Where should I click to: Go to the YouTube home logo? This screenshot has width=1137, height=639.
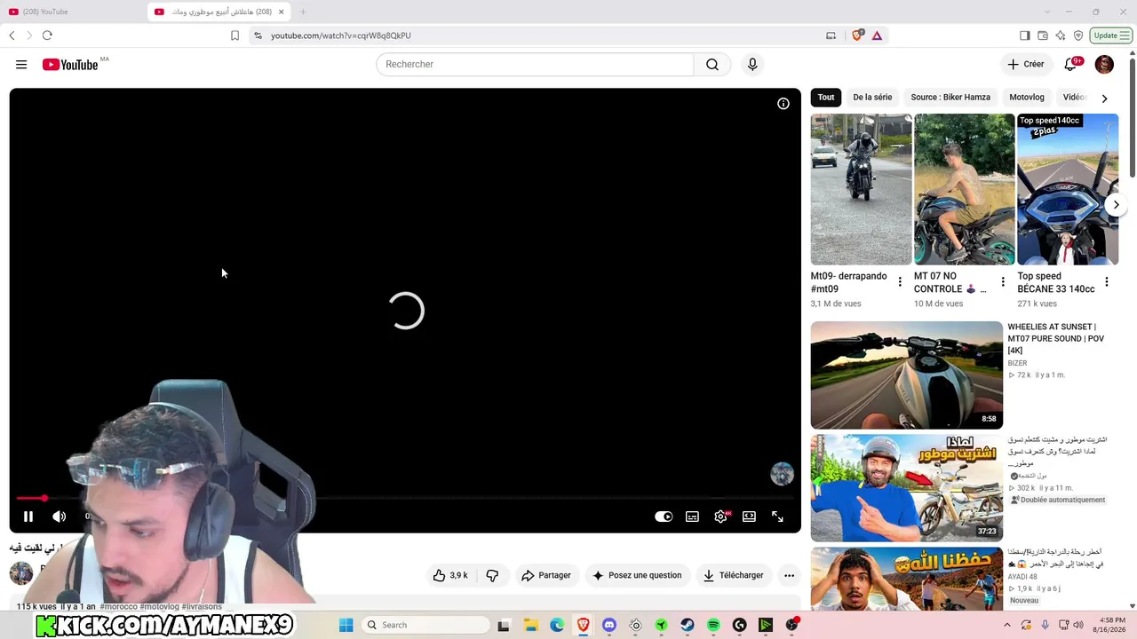(x=69, y=64)
